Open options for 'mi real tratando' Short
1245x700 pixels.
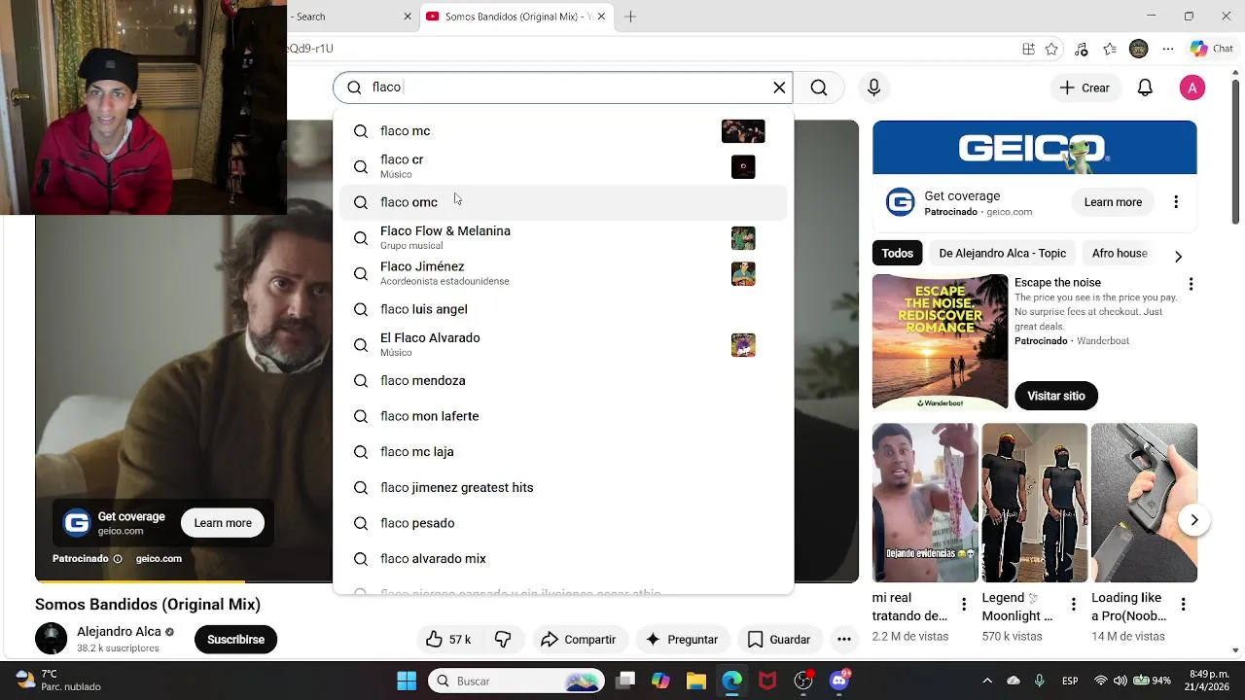click(x=964, y=605)
